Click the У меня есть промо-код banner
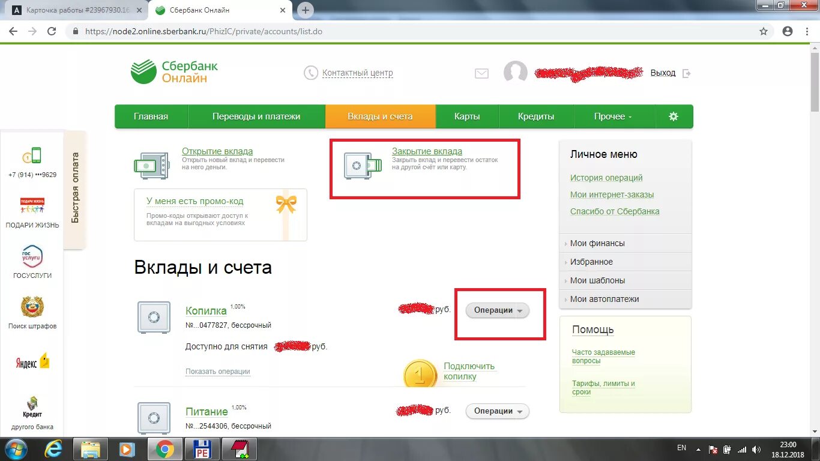 click(220, 215)
